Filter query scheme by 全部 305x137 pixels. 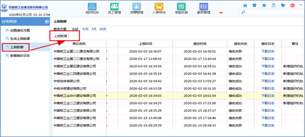(75, 29)
